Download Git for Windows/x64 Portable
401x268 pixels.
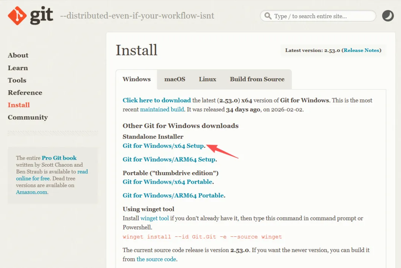[167, 182]
